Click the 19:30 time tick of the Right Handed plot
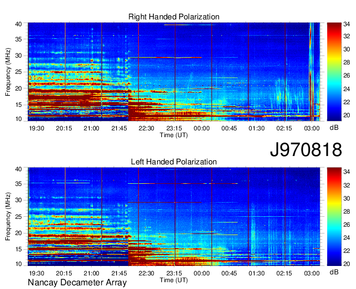356x289 pixels. click(x=36, y=128)
